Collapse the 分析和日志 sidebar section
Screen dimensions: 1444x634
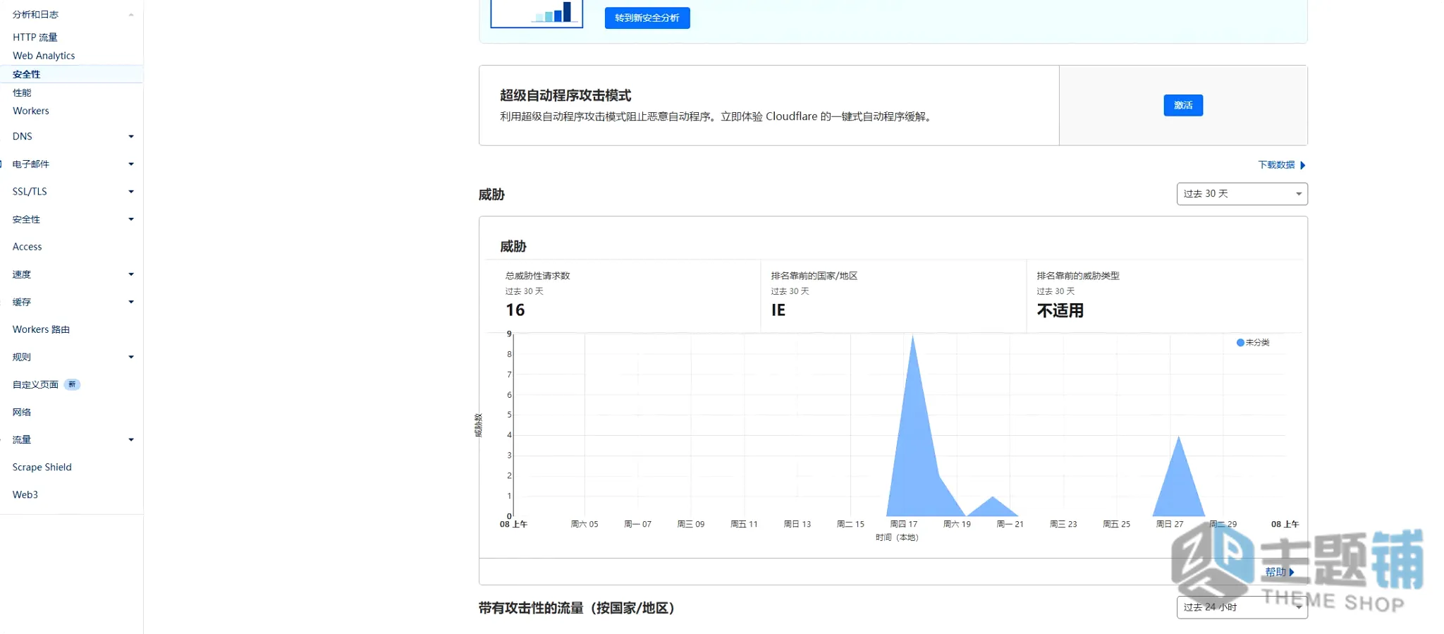point(130,15)
